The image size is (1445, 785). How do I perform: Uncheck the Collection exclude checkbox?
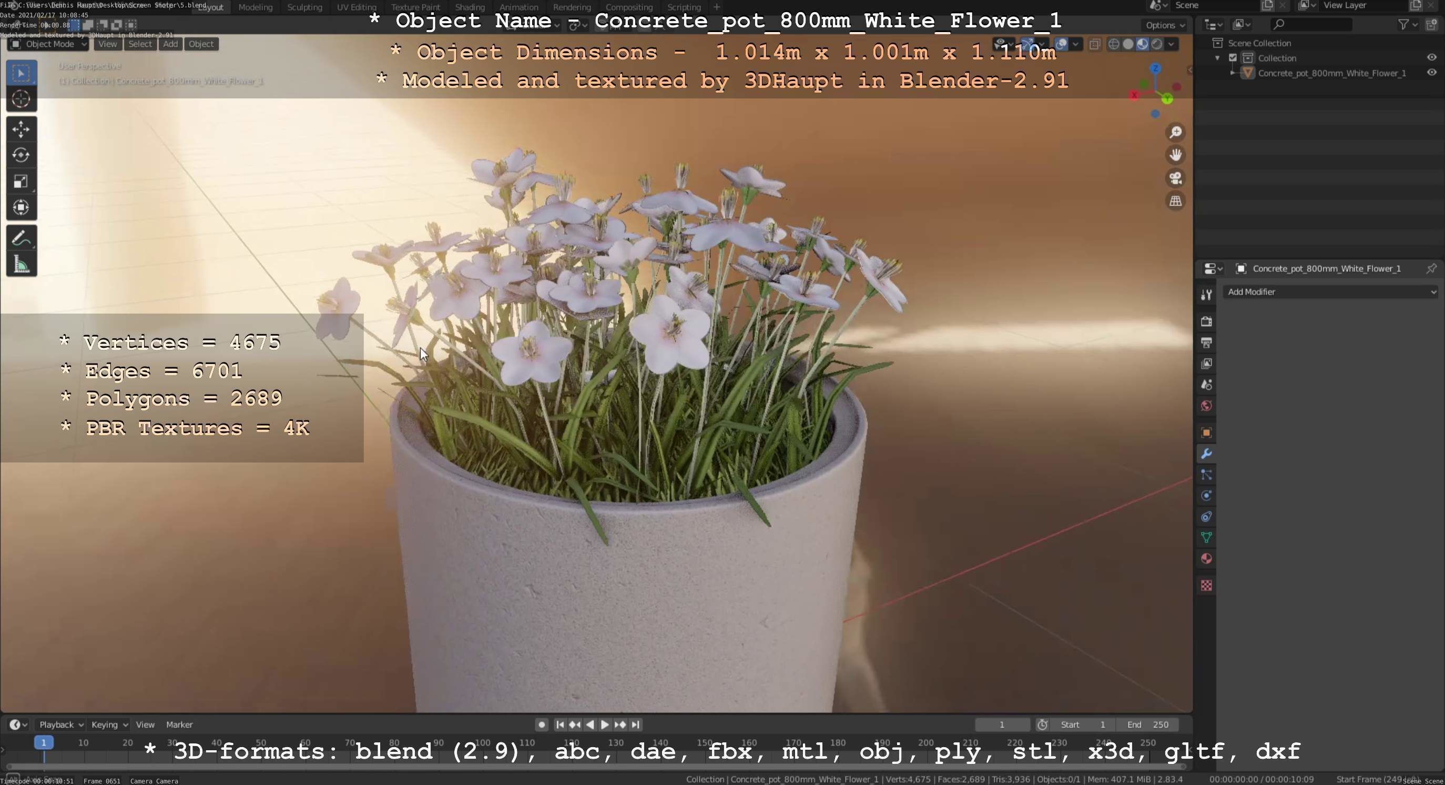coord(1233,58)
